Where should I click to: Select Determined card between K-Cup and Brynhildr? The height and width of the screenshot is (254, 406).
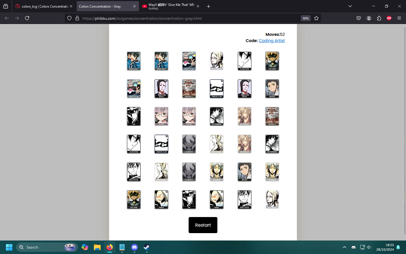(217, 116)
